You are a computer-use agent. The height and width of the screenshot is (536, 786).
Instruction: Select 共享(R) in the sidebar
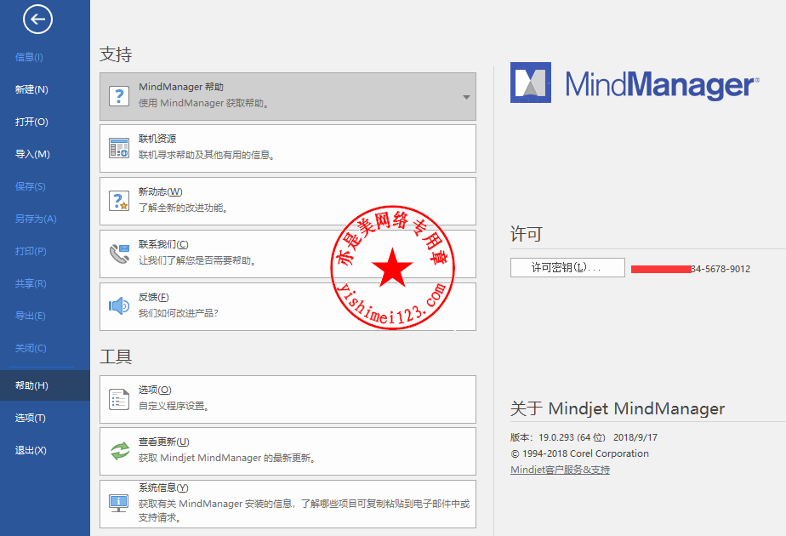click(x=31, y=283)
